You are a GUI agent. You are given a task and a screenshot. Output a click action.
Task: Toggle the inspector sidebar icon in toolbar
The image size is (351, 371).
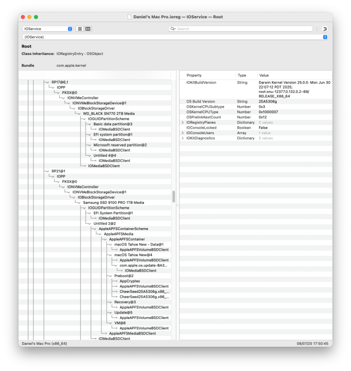pyautogui.click(x=325, y=29)
